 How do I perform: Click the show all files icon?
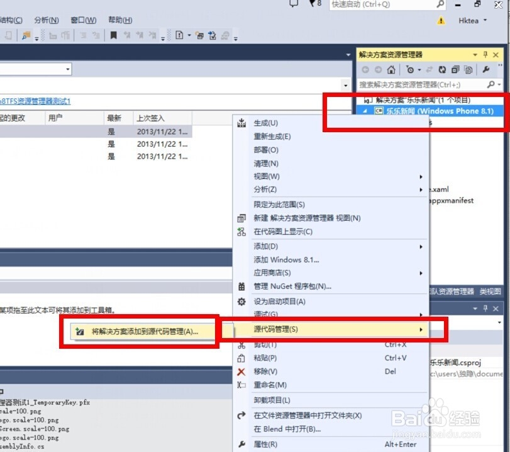click(x=468, y=70)
